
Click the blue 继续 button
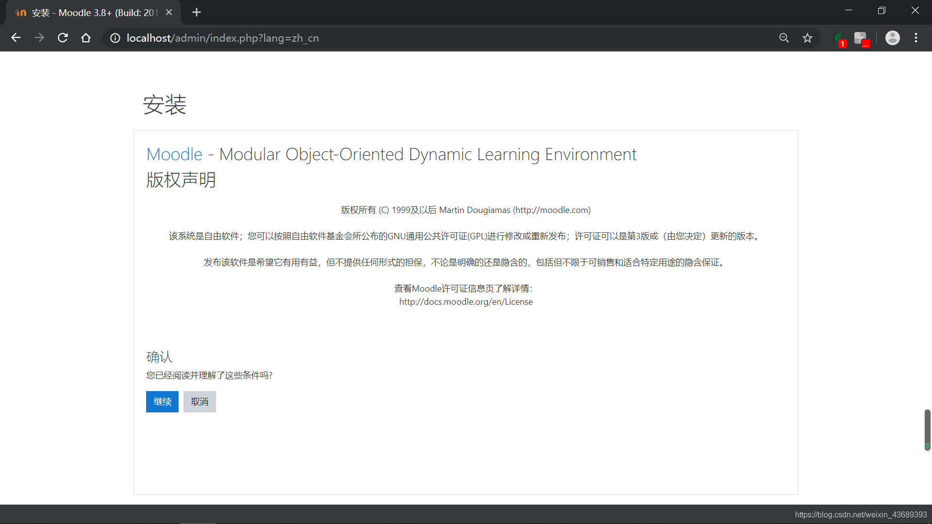click(x=162, y=402)
